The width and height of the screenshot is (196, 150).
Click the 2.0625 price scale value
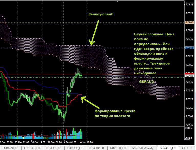tap(189, 56)
